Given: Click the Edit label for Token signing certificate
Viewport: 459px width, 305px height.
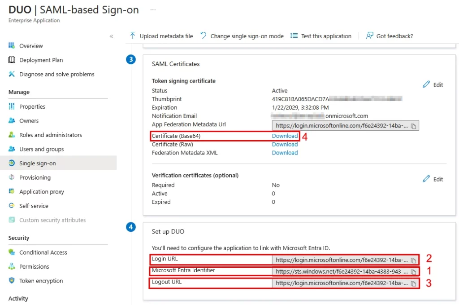Looking at the screenshot, I should [438, 85].
